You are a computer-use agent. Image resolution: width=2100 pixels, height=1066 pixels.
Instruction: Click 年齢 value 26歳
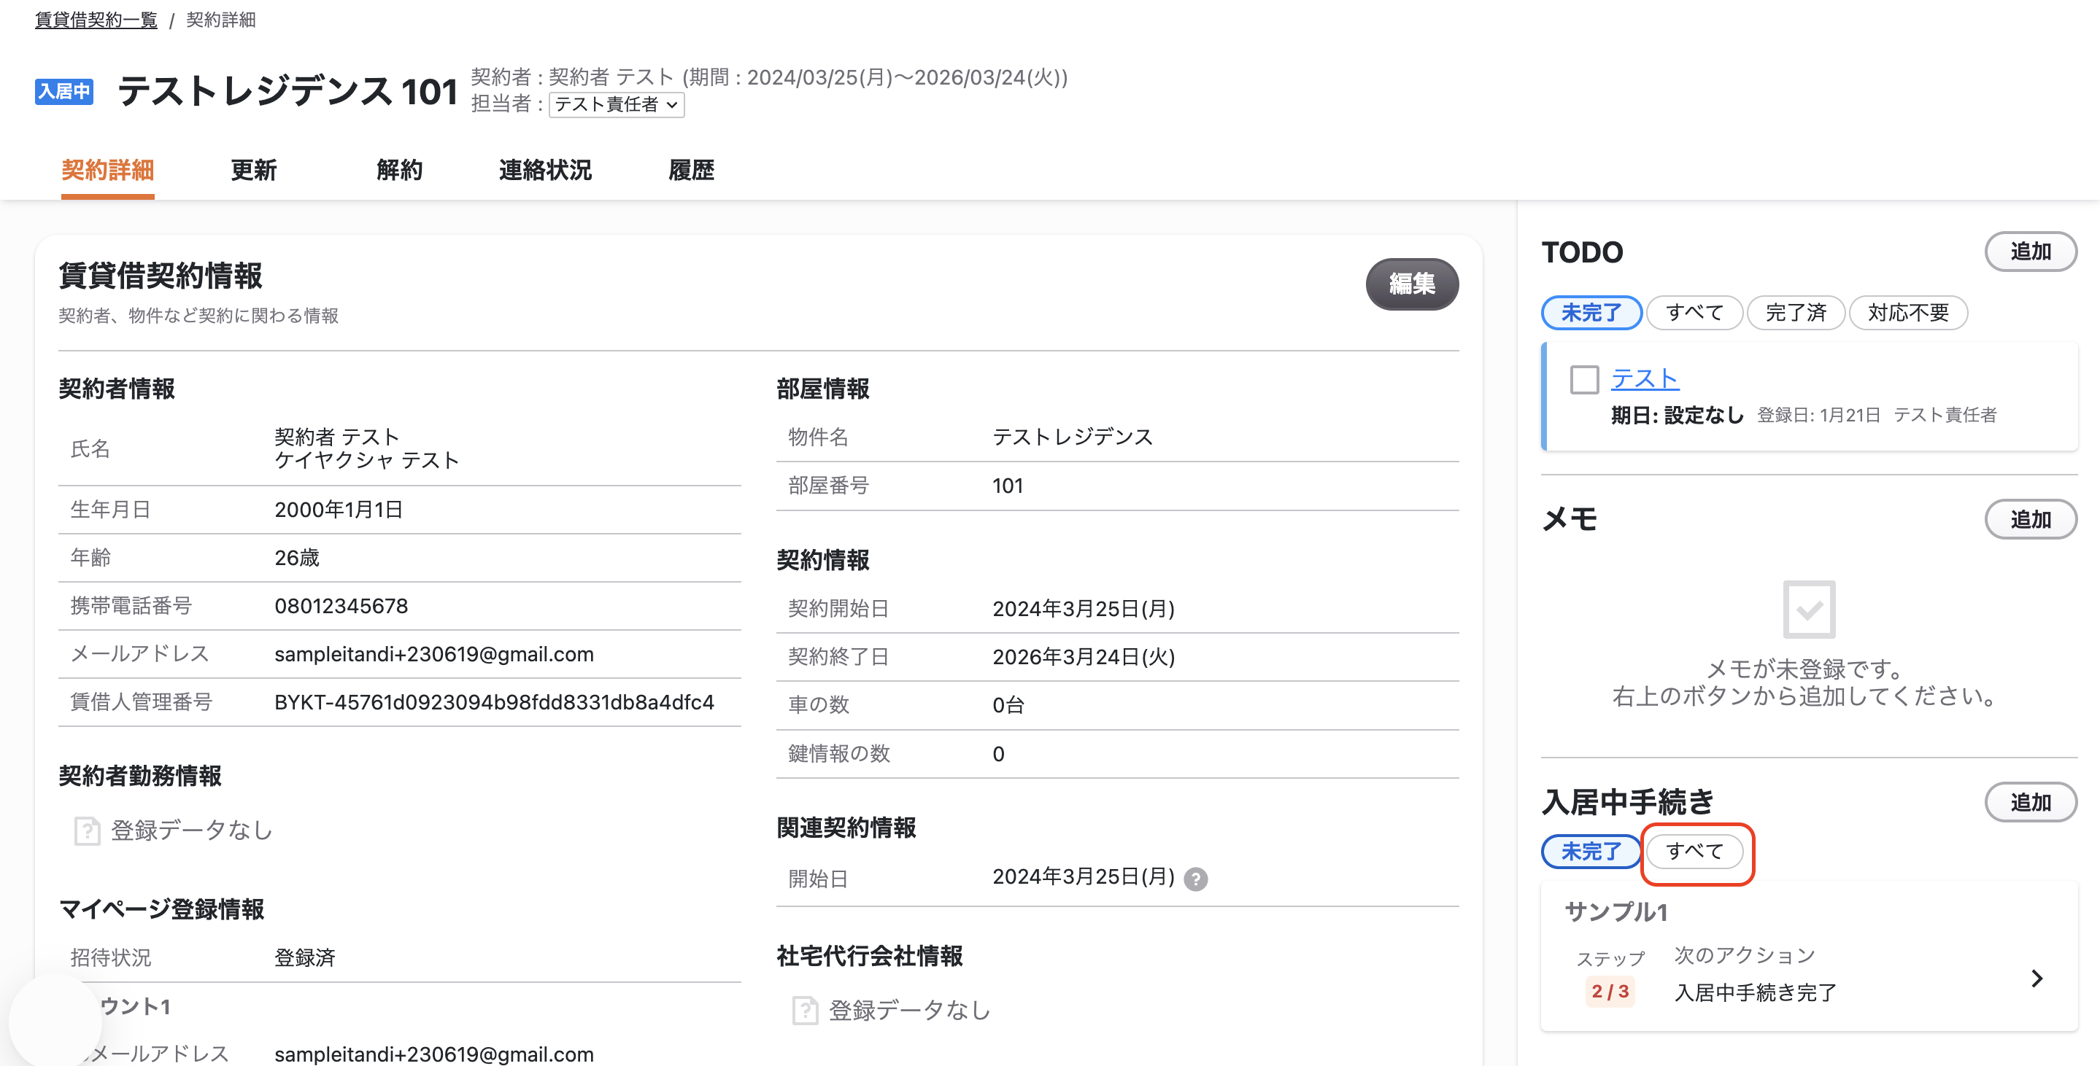click(297, 558)
